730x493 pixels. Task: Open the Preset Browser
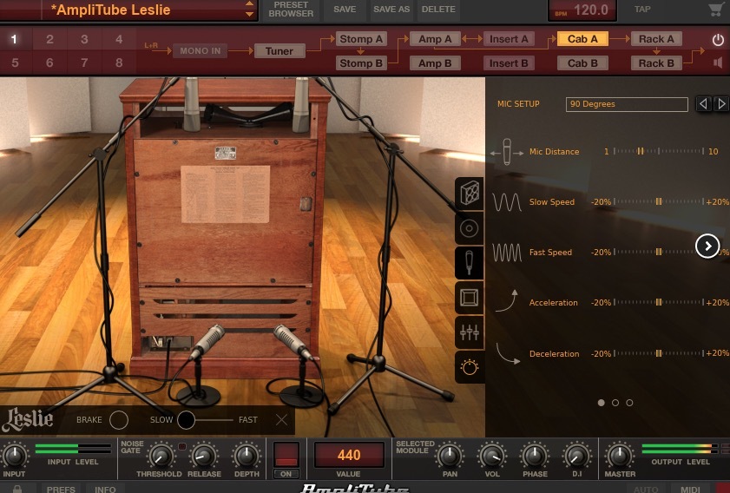[x=291, y=10]
